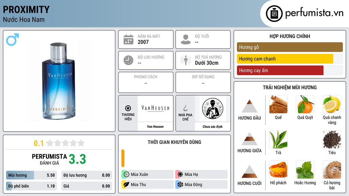
Task: Click the Mùi hương 5.50 rating bar
Action: pyautogui.click(x=31, y=175)
